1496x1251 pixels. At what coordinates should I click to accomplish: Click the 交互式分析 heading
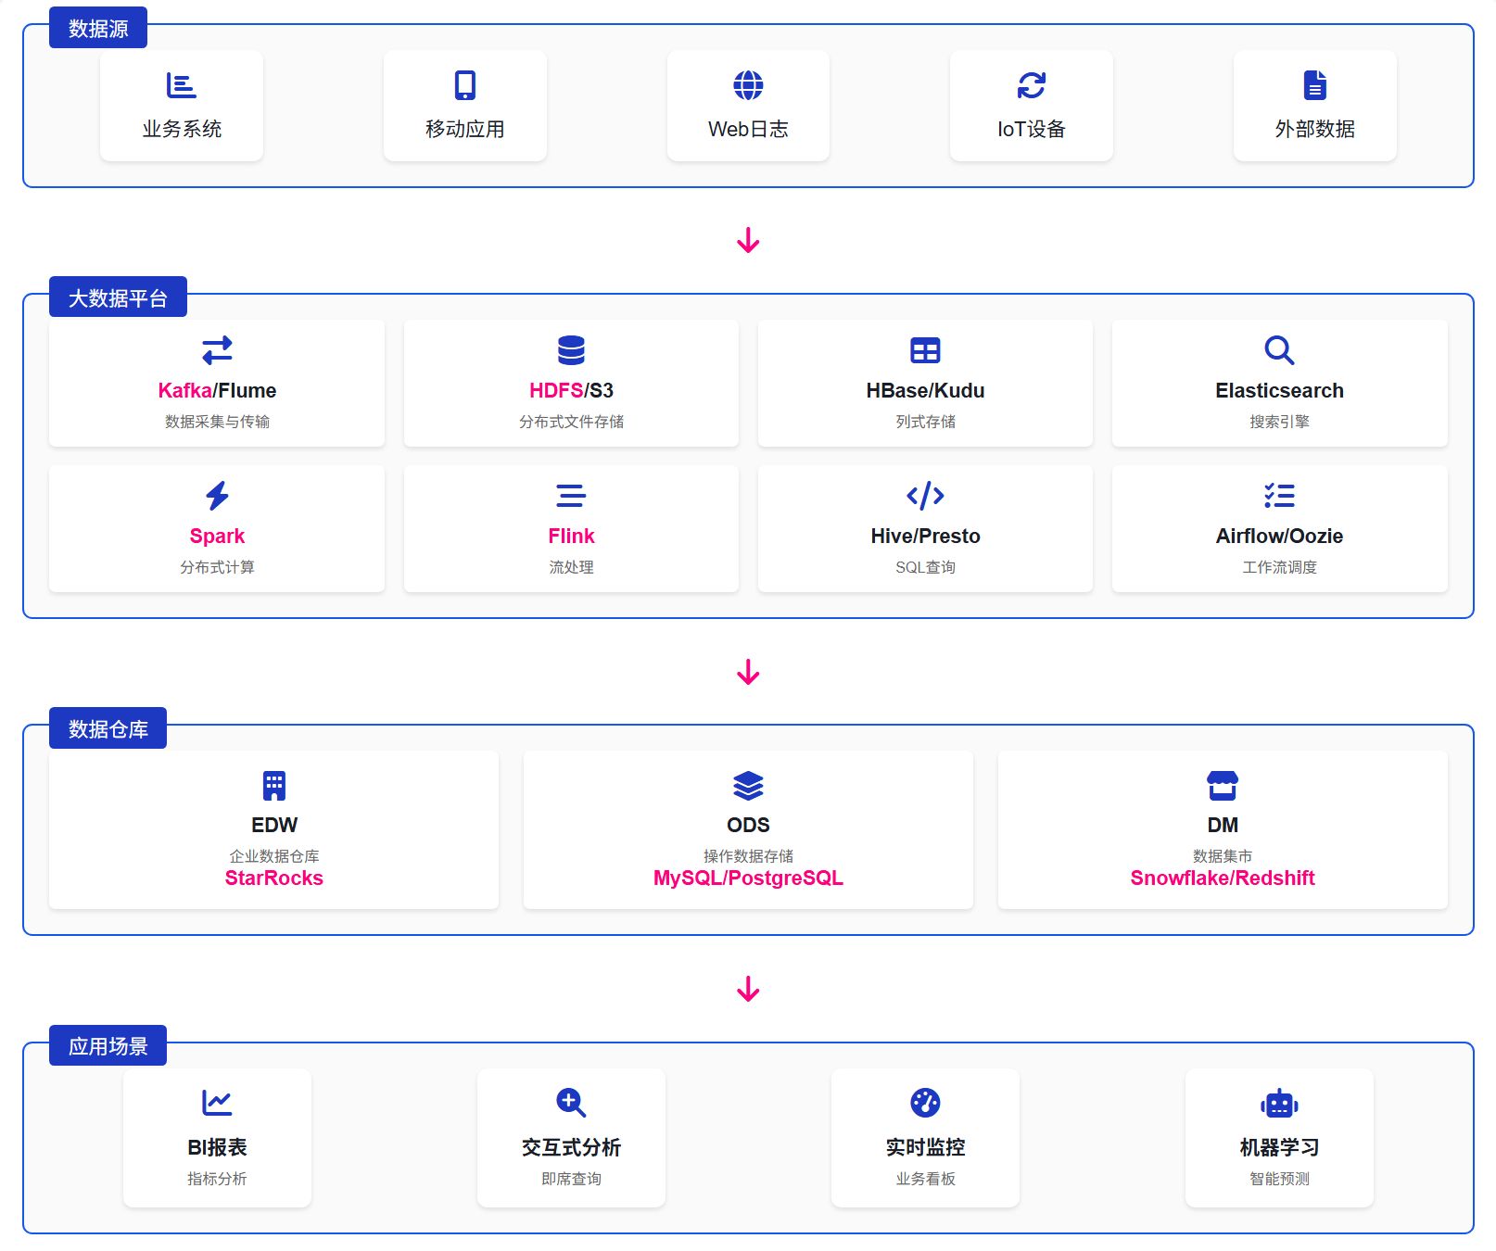[571, 1148]
